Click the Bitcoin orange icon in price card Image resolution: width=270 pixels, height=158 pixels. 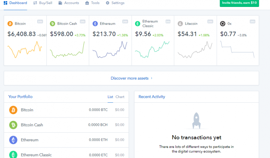(x=10, y=24)
